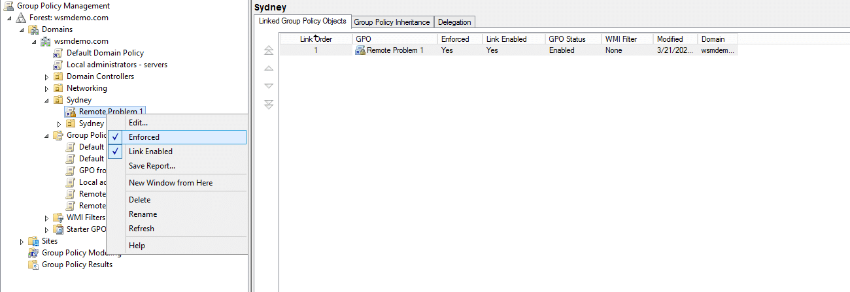Click the Forest: wsmdemo.com icon
Screen dimensions: 850x292
pos(21,18)
